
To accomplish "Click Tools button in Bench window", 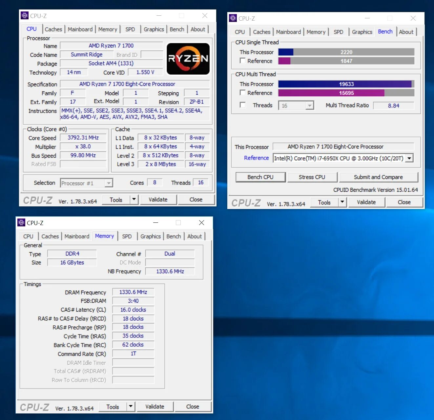I will coord(324,202).
